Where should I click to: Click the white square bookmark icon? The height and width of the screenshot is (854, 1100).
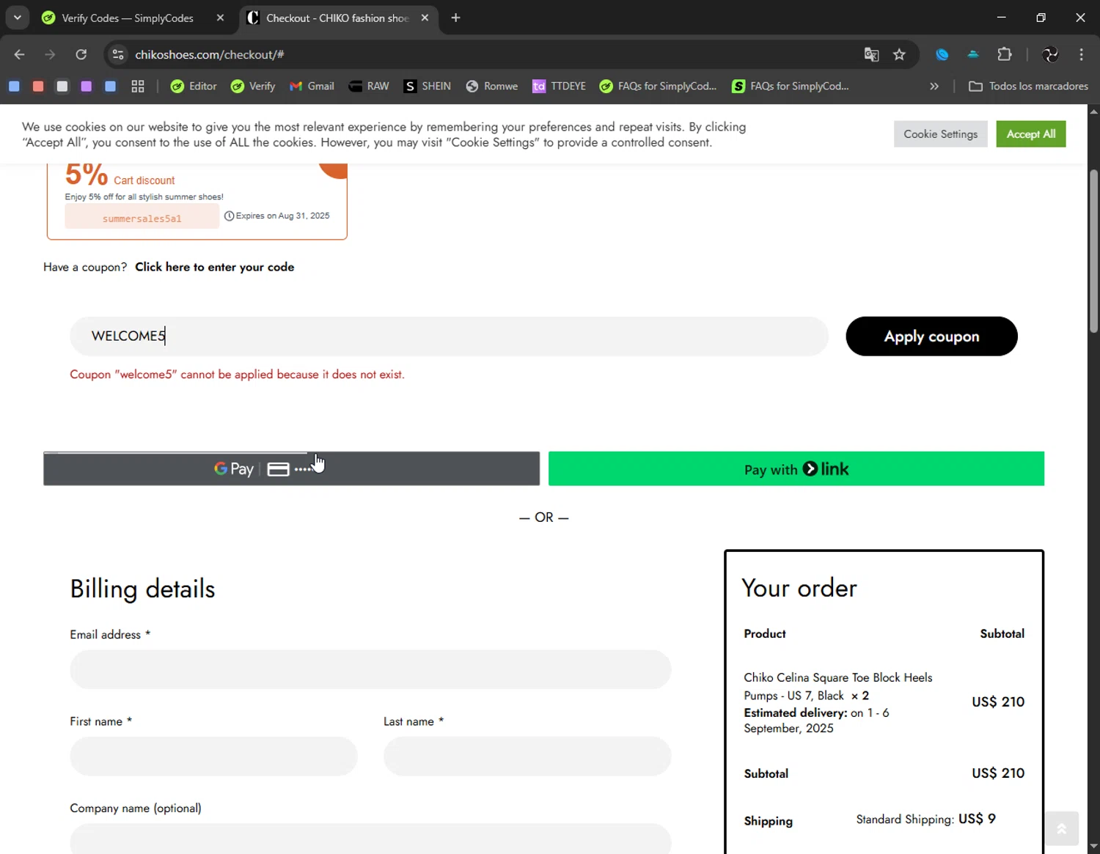click(x=62, y=86)
